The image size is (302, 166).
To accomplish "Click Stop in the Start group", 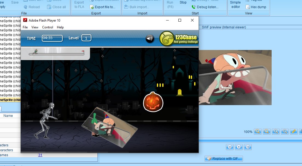I will point(183,2).
